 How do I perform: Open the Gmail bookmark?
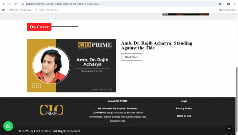20,10
